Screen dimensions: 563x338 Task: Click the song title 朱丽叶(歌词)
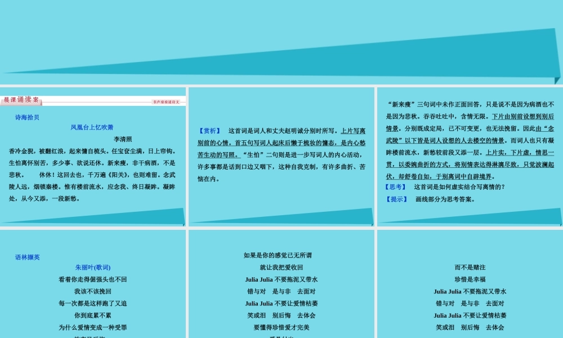coord(93,268)
